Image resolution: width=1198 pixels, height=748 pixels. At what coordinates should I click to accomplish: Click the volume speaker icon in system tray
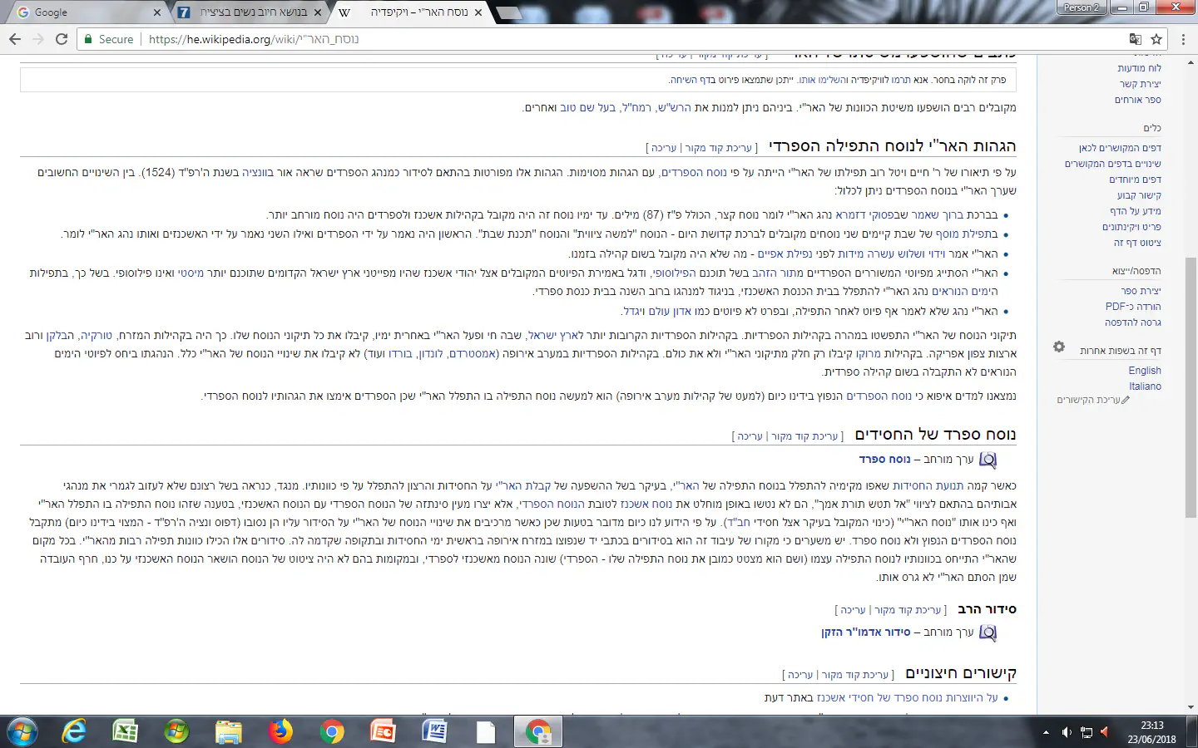tap(1067, 732)
